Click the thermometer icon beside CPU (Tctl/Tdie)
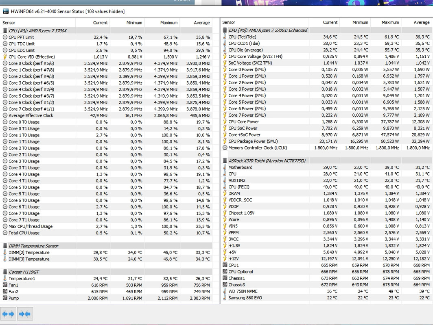The width and height of the screenshot is (433, 325). pos(225,37)
